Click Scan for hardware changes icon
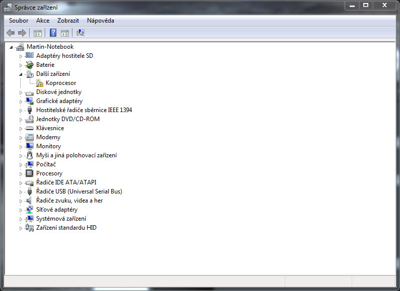Image resolution: width=400 pixels, height=291 pixels. 81,33
